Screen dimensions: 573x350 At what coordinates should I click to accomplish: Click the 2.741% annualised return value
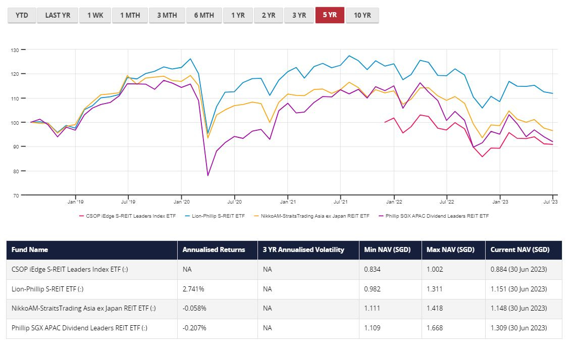(x=193, y=289)
